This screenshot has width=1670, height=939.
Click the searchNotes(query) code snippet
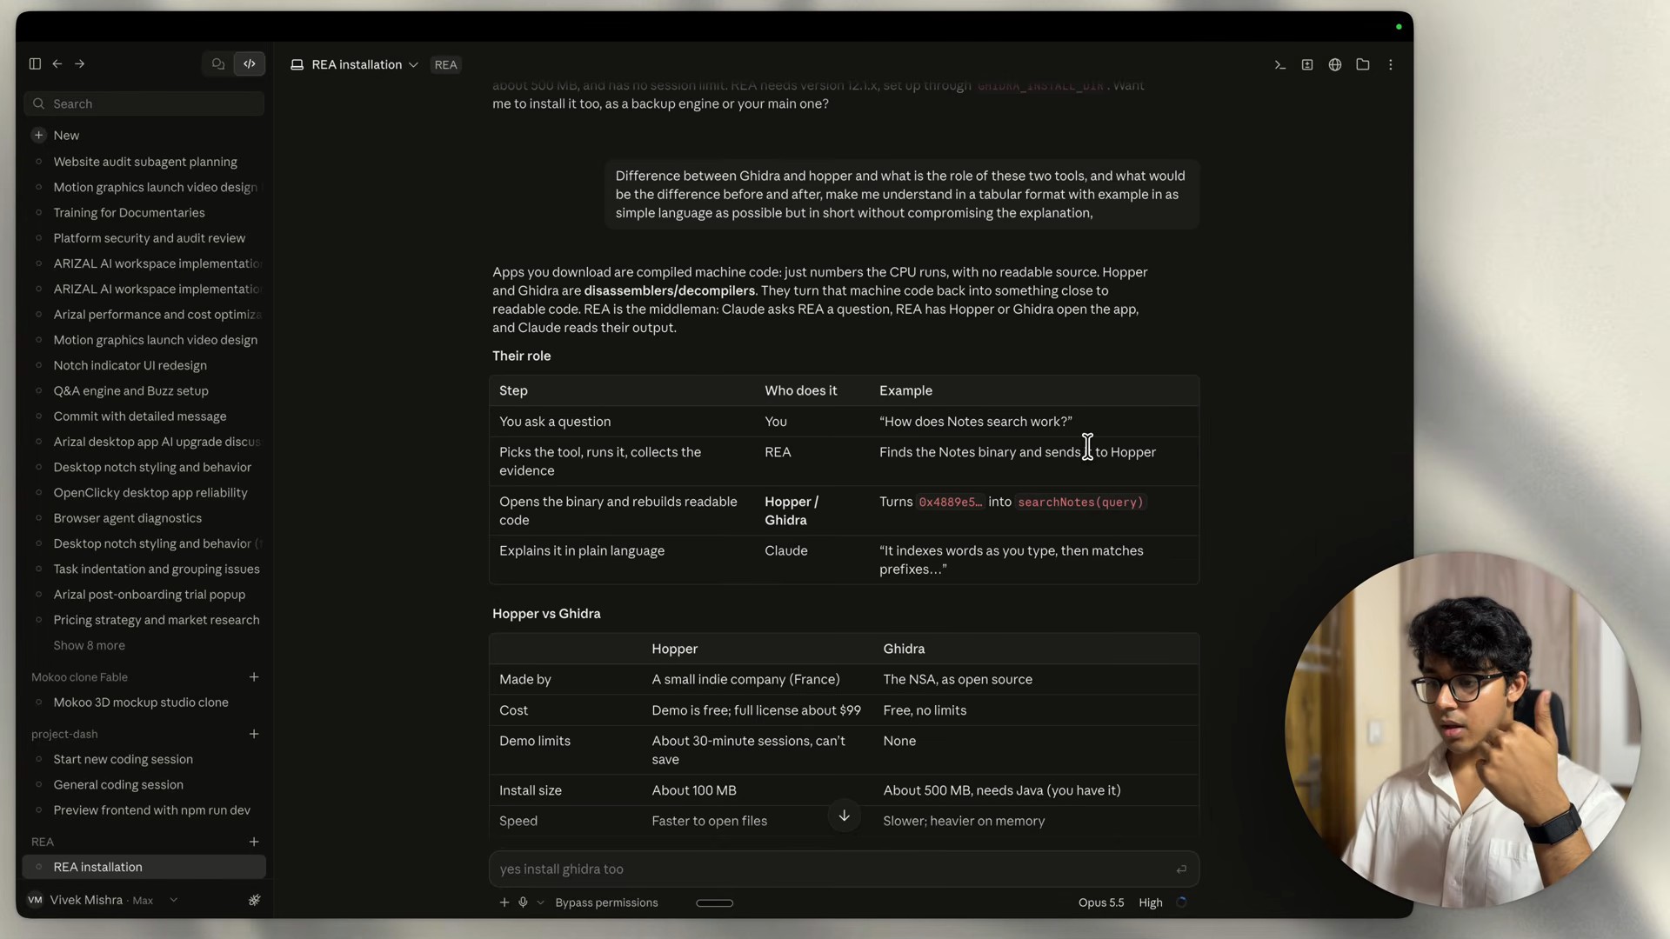[x=1080, y=502]
